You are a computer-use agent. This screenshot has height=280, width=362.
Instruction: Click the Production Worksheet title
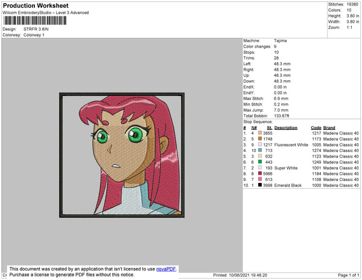click(x=36, y=6)
